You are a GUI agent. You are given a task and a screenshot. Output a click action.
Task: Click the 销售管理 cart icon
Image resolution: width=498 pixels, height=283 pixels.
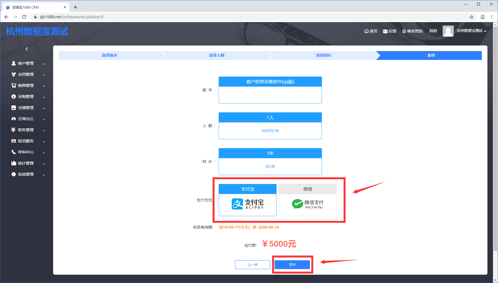coord(13,85)
